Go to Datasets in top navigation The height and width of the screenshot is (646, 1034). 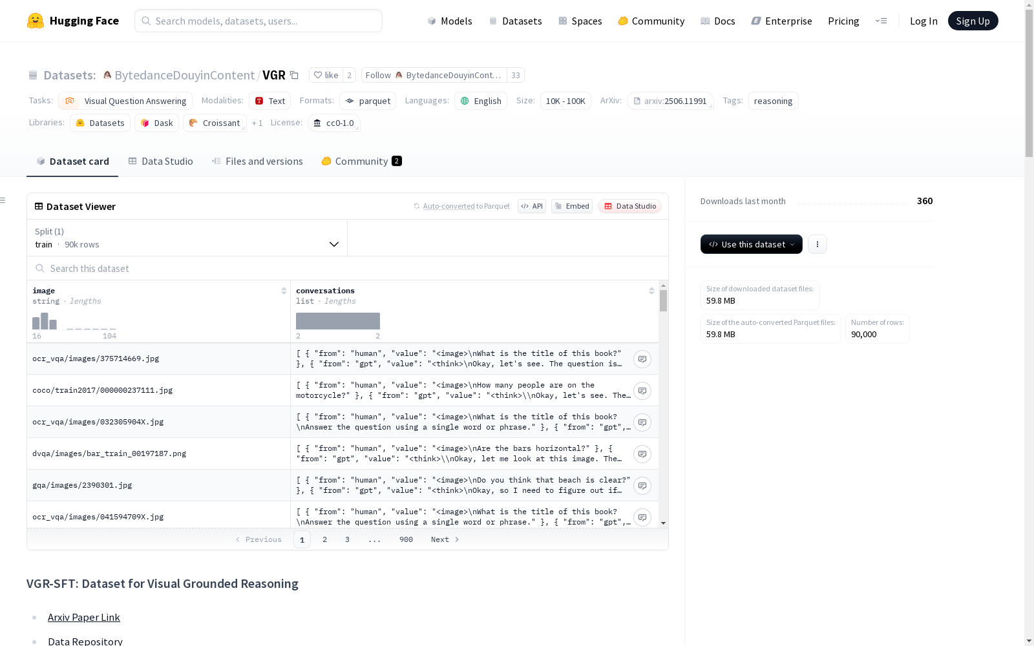pos(515,21)
